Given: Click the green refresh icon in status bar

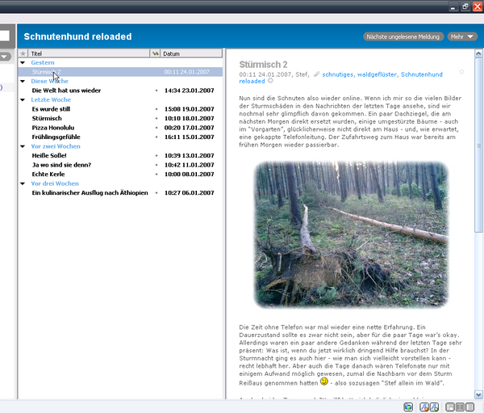Looking at the screenshot, I should (409, 407).
